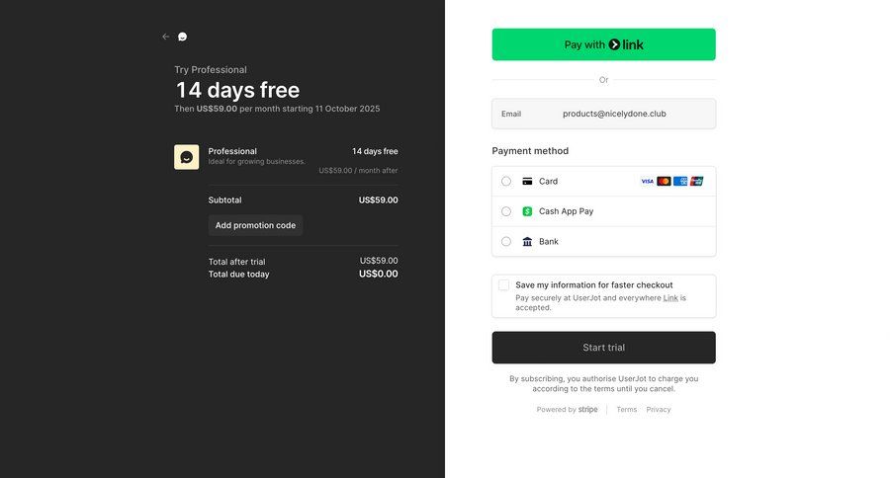Open the Terms link
Viewport: 890px width, 478px height.
[x=627, y=410]
